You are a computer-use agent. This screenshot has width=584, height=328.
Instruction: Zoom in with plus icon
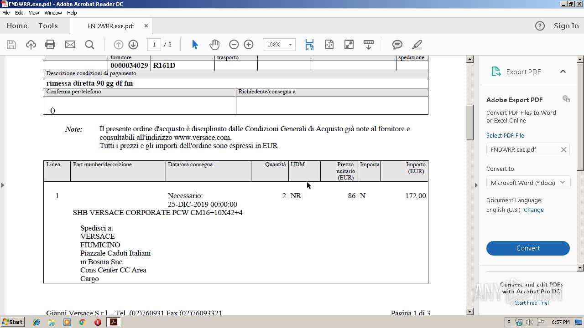coord(249,44)
